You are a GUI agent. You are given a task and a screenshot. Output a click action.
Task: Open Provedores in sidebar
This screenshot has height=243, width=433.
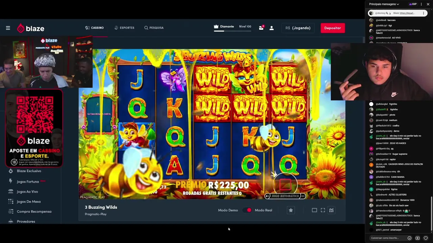26,221
